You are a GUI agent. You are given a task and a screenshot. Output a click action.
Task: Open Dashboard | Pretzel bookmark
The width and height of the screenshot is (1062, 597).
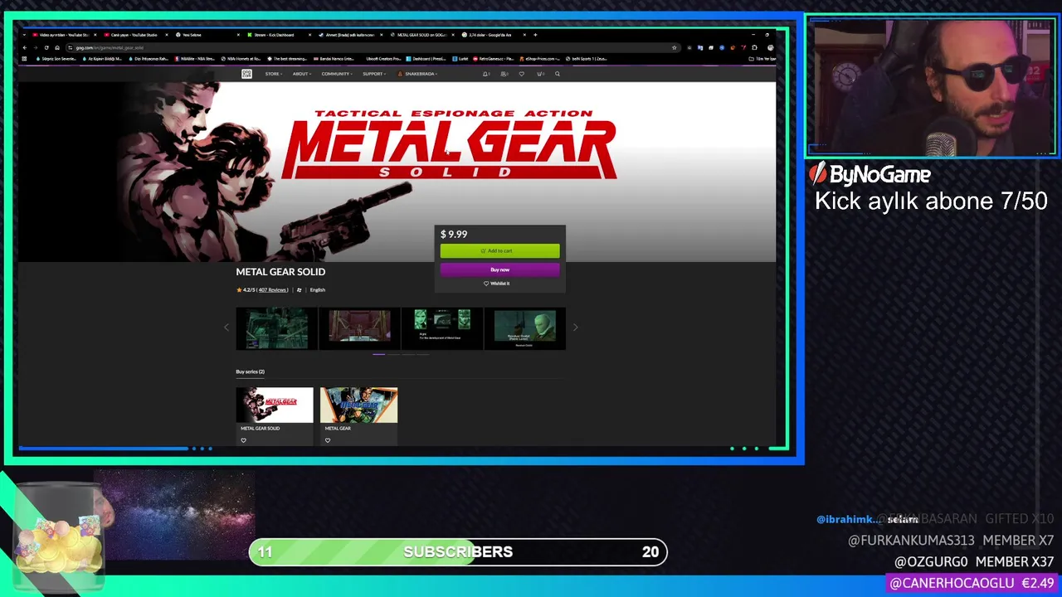(426, 59)
